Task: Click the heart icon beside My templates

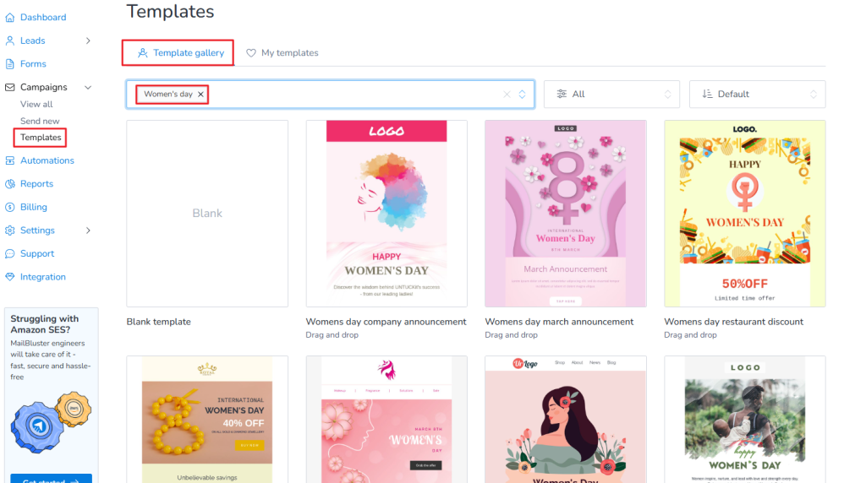Action: [x=250, y=53]
